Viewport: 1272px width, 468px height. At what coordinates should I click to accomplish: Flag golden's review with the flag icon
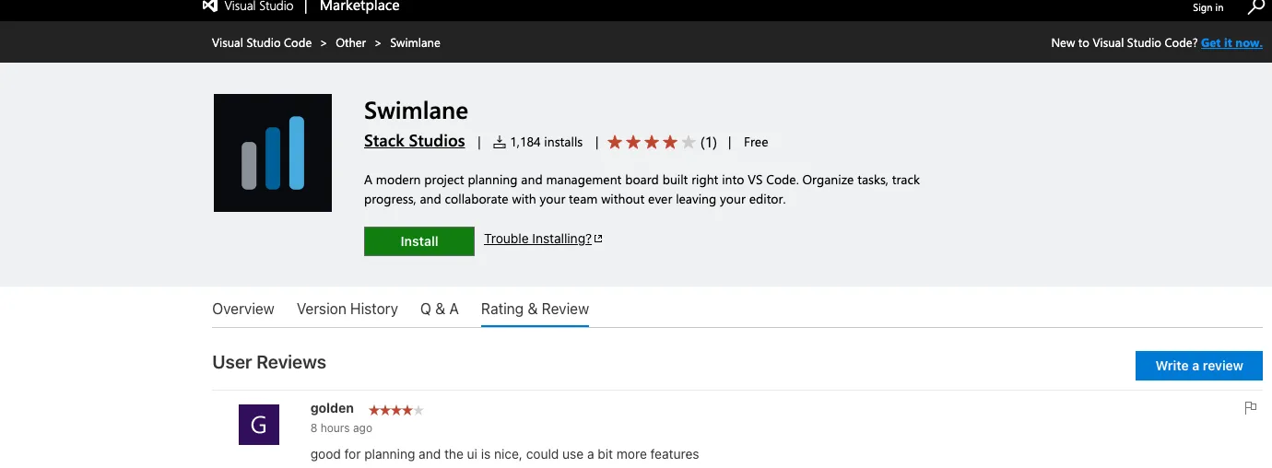[x=1250, y=408]
